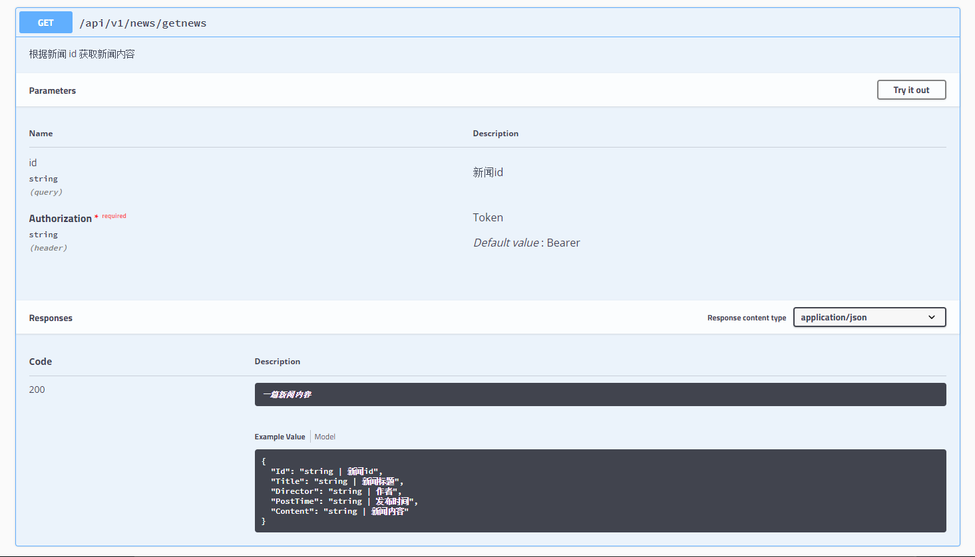Image resolution: width=975 pixels, height=557 pixels.
Task: Click the "PostTime" line in example JSON
Action: click(344, 501)
